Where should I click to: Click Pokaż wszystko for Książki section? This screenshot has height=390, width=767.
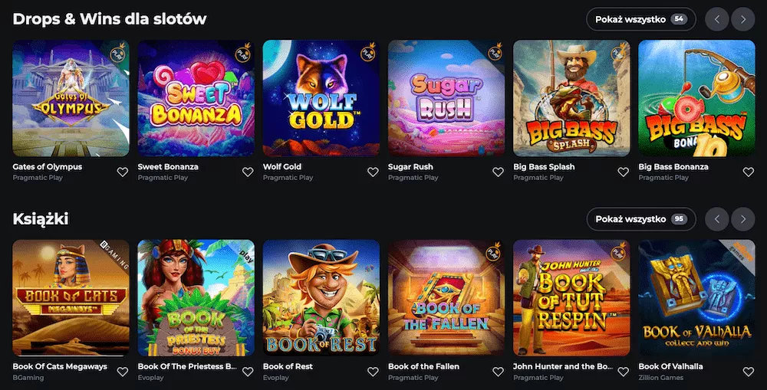(640, 219)
